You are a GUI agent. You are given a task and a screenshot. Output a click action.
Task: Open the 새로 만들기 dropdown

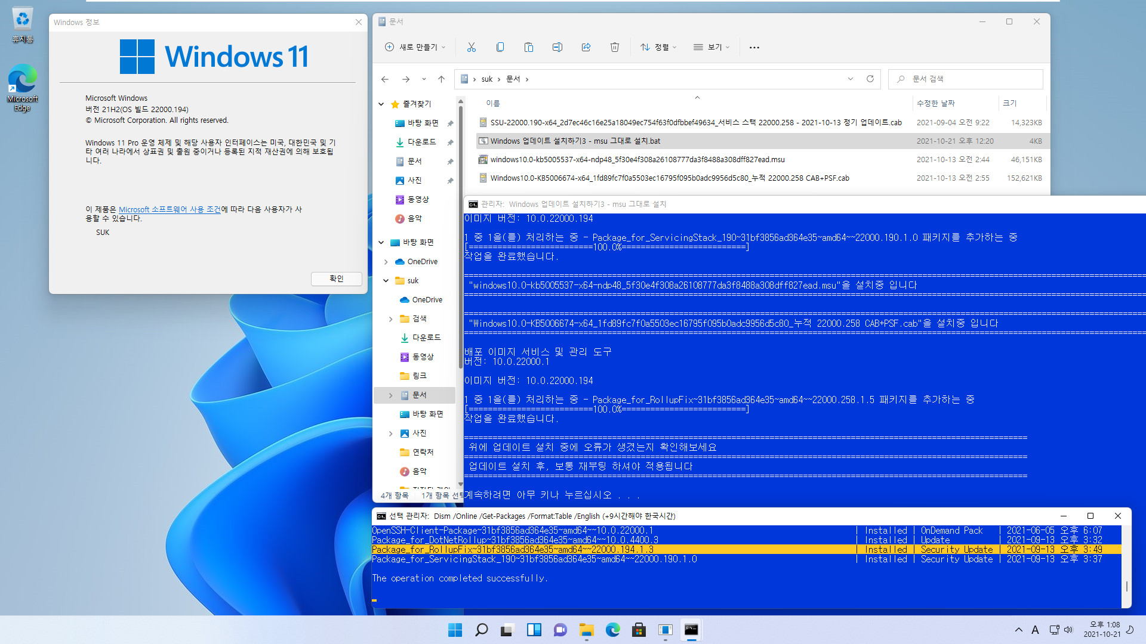pyautogui.click(x=415, y=47)
